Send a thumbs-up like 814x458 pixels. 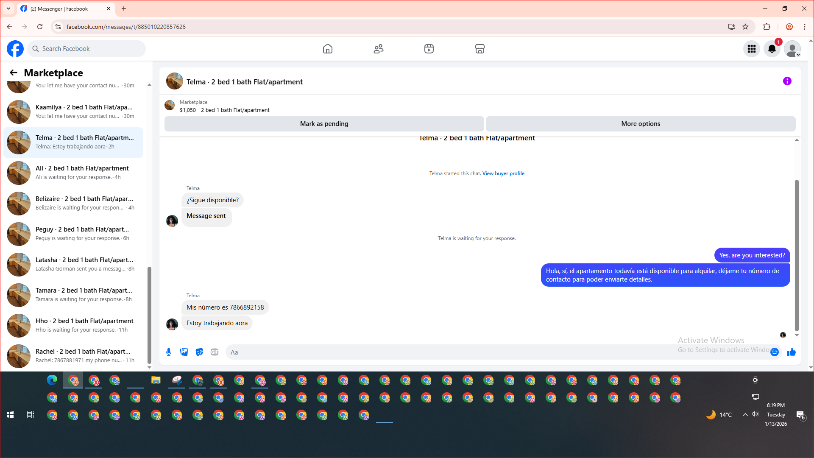click(791, 352)
